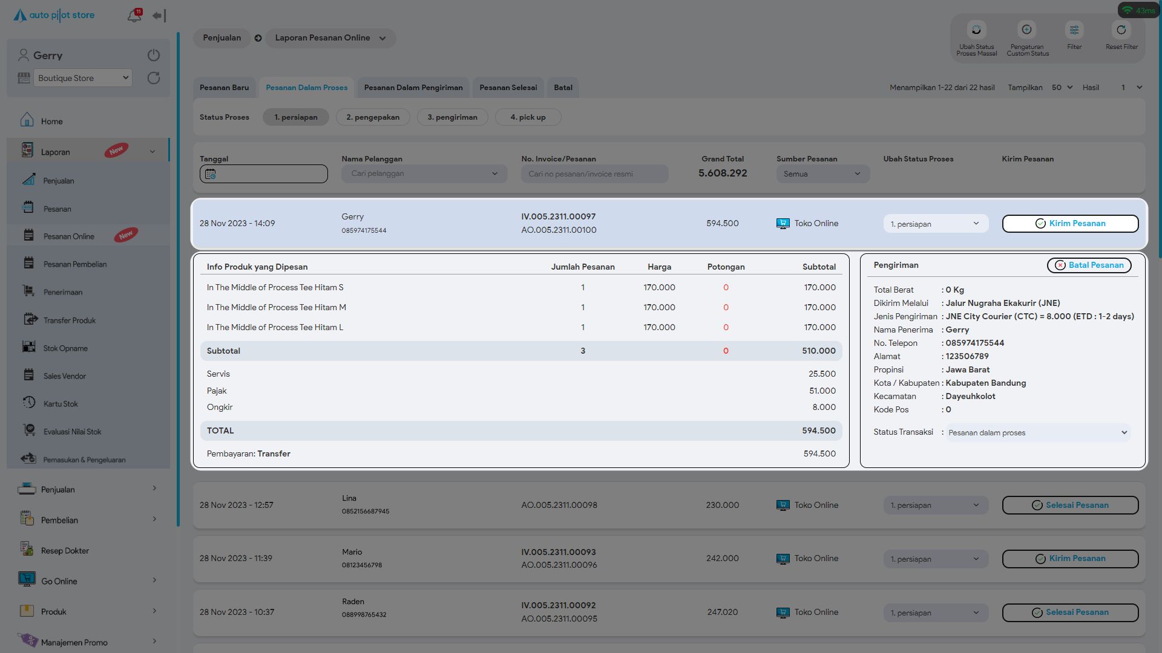Viewport: 1162px width, 653px height.
Task: Click the power logout icon
Action: (154, 55)
